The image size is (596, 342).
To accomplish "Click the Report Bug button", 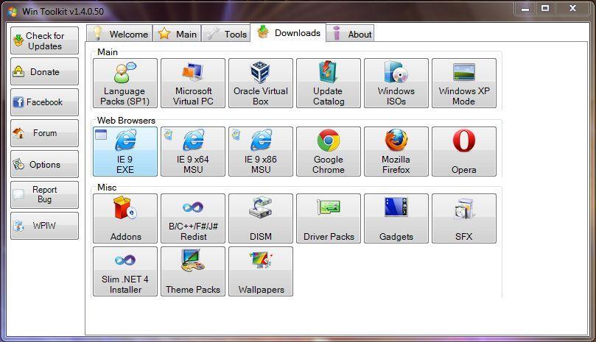I will tap(44, 195).
